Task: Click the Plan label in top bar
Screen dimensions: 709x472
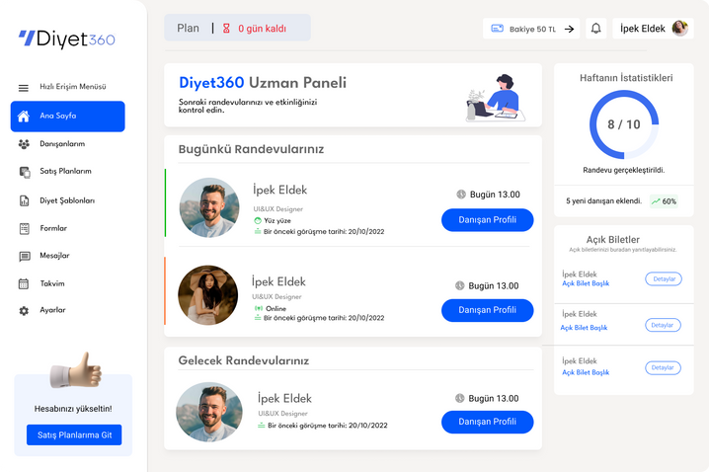Action: (x=188, y=29)
